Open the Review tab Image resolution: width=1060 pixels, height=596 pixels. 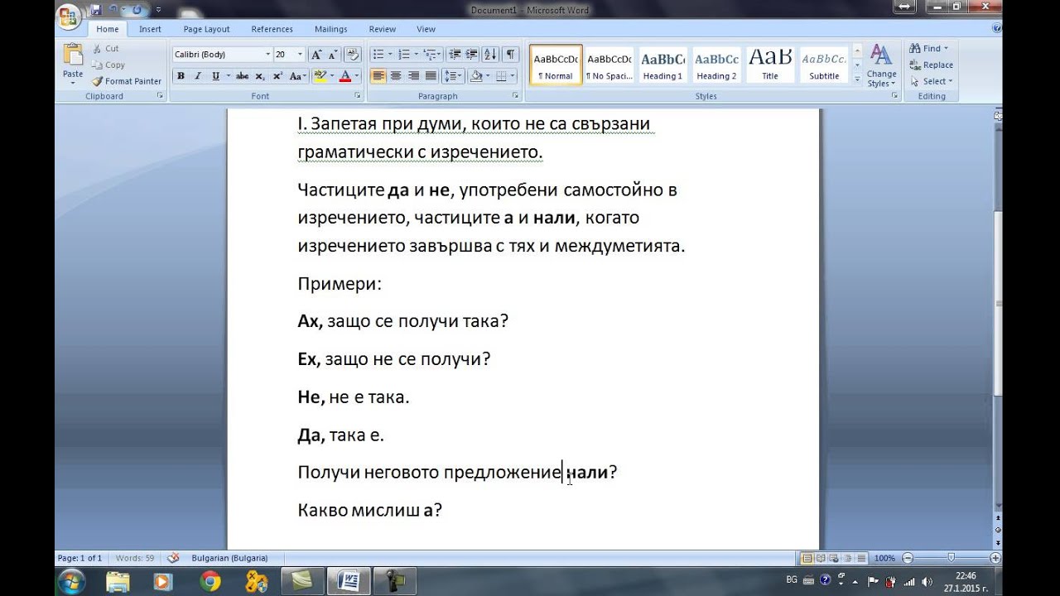tap(383, 29)
